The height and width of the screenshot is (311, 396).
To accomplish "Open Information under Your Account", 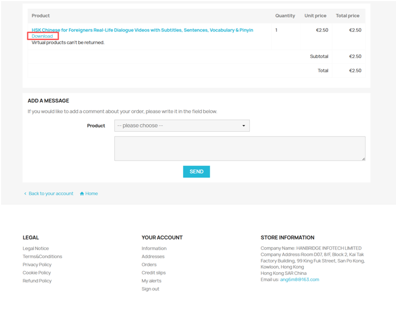I will tap(154, 249).
